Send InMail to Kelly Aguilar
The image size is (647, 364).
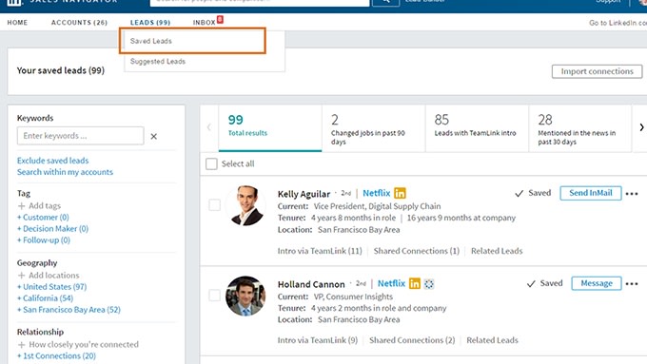591,193
